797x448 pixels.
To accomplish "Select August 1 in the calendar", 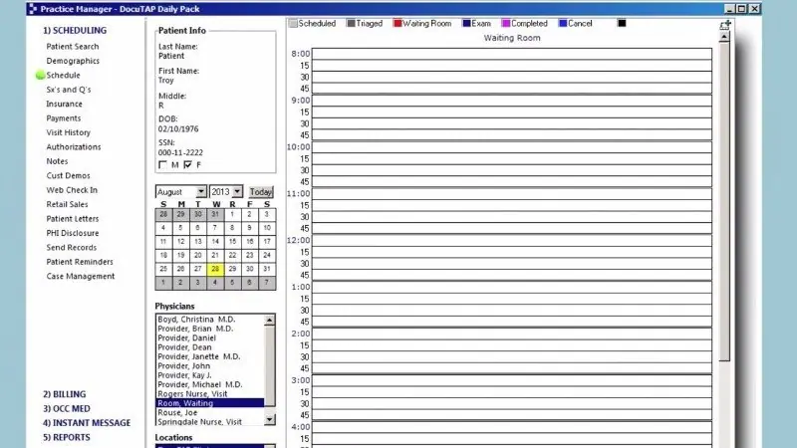I will point(232,214).
